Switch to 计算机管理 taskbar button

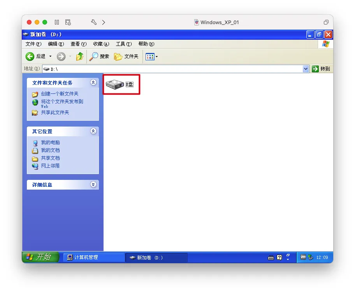pos(93,257)
